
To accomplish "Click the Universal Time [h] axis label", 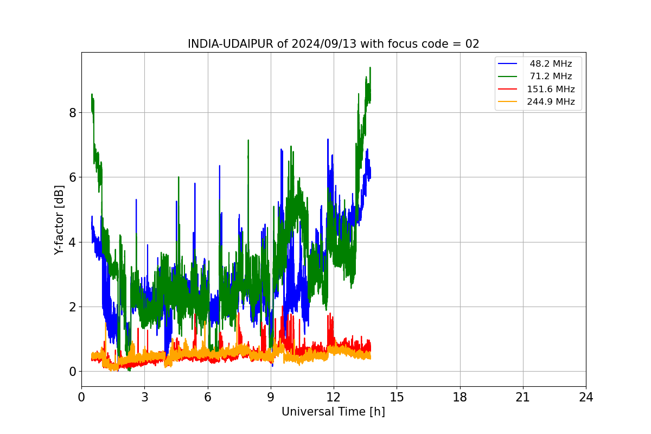I will (333, 412).
